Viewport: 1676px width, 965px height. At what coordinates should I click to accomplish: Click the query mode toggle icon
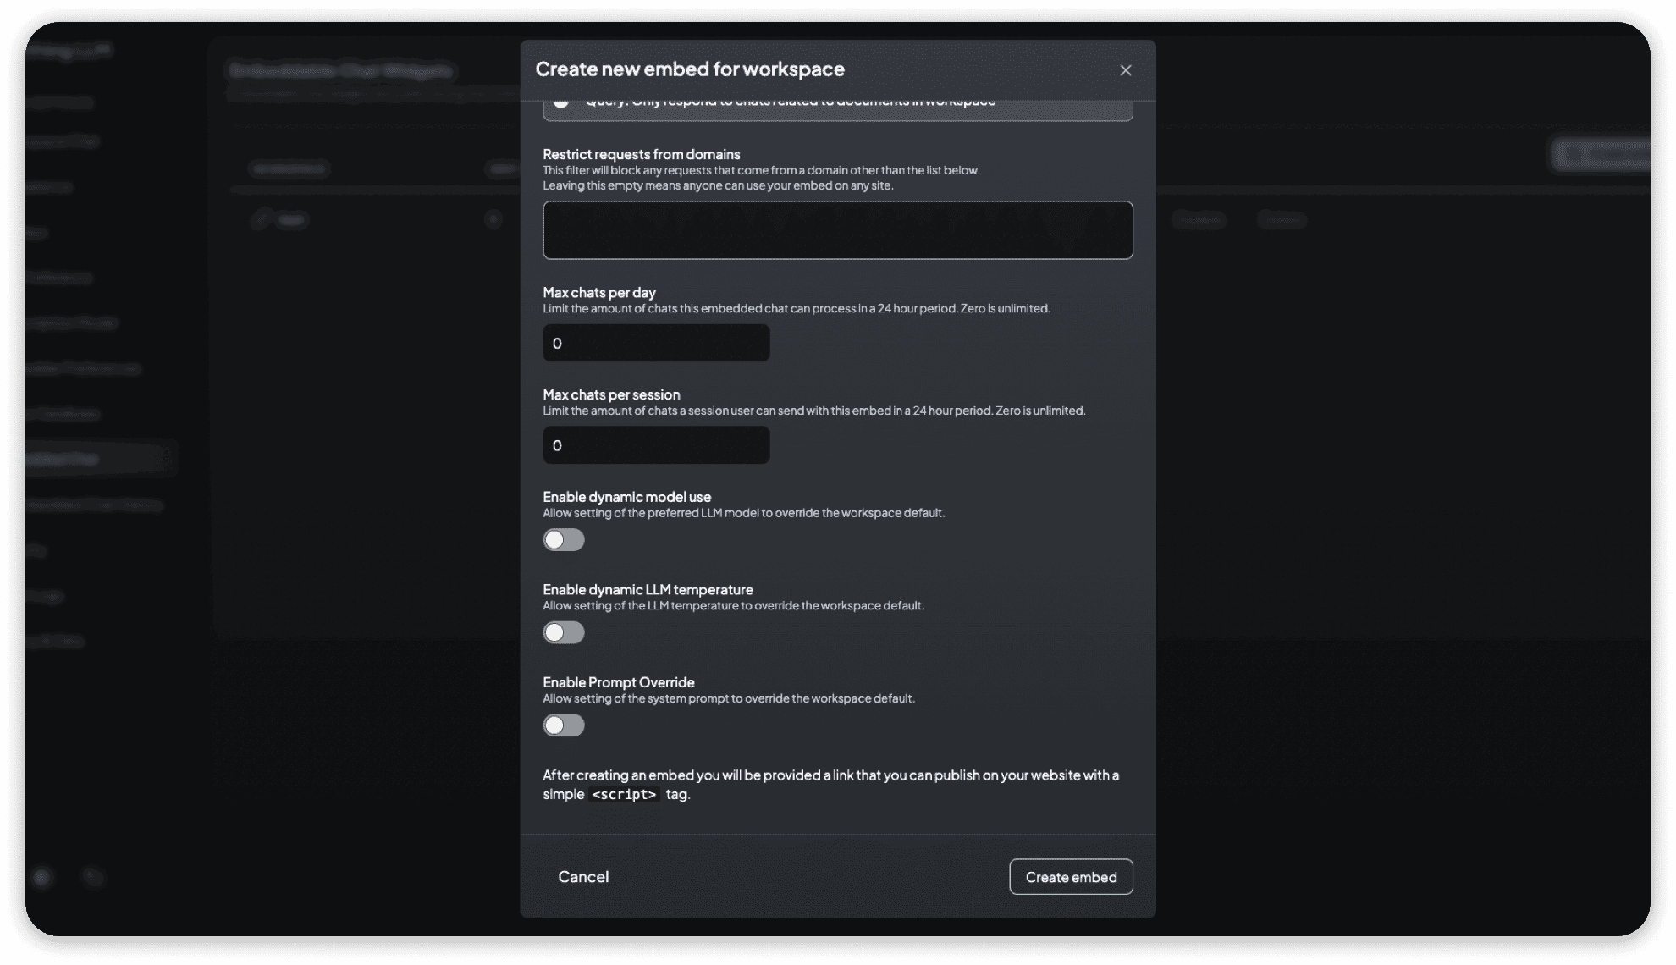click(560, 102)
